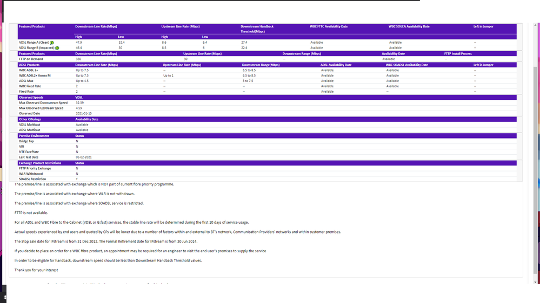Click the scrollbar down arrow
This screenshot has width=540, height=303.
536,282
